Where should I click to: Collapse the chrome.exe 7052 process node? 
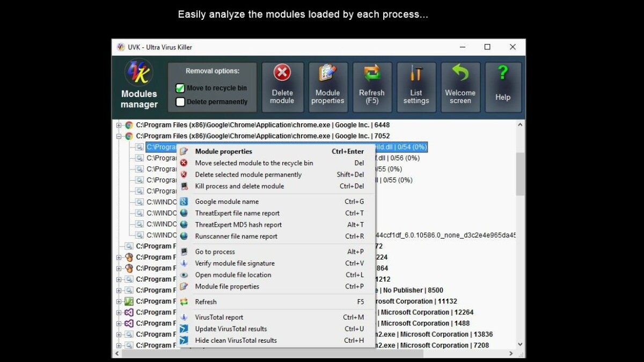pyautogui.click(x=119, y=136)
